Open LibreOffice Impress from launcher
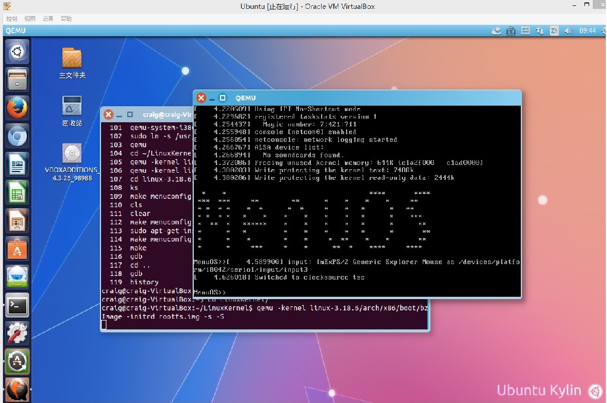 click(17, 221)
